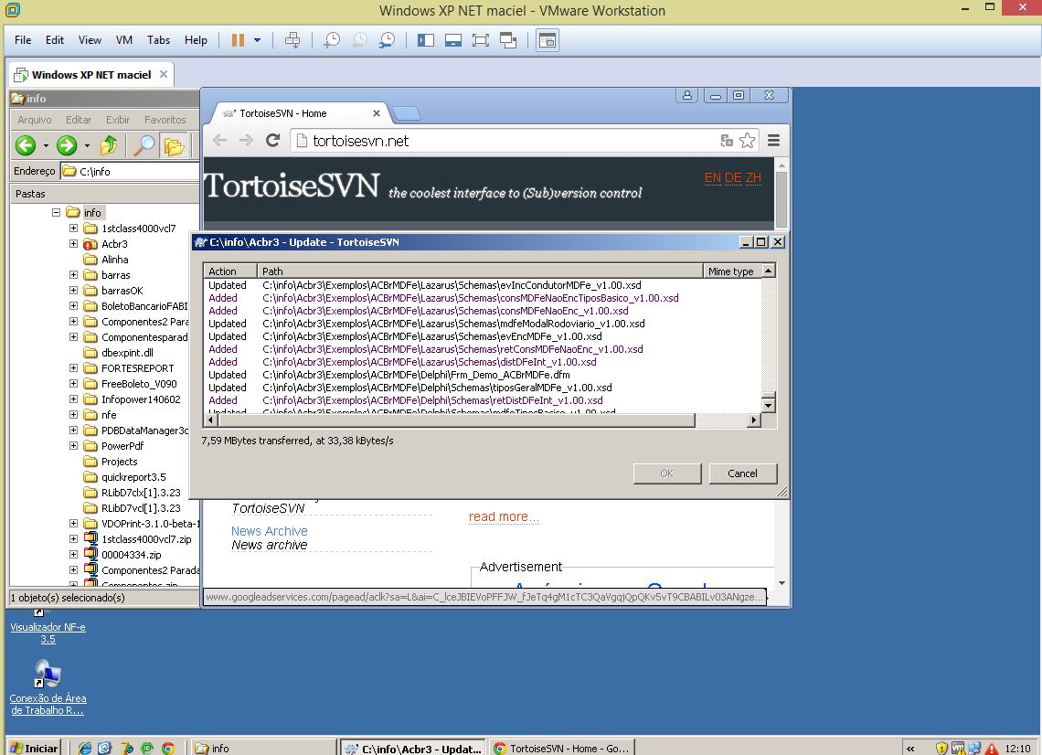The width and height of the screenshot is (1042, 755).
Task: Click the Endereço address field showing C:\info
Action: (130, 172)
